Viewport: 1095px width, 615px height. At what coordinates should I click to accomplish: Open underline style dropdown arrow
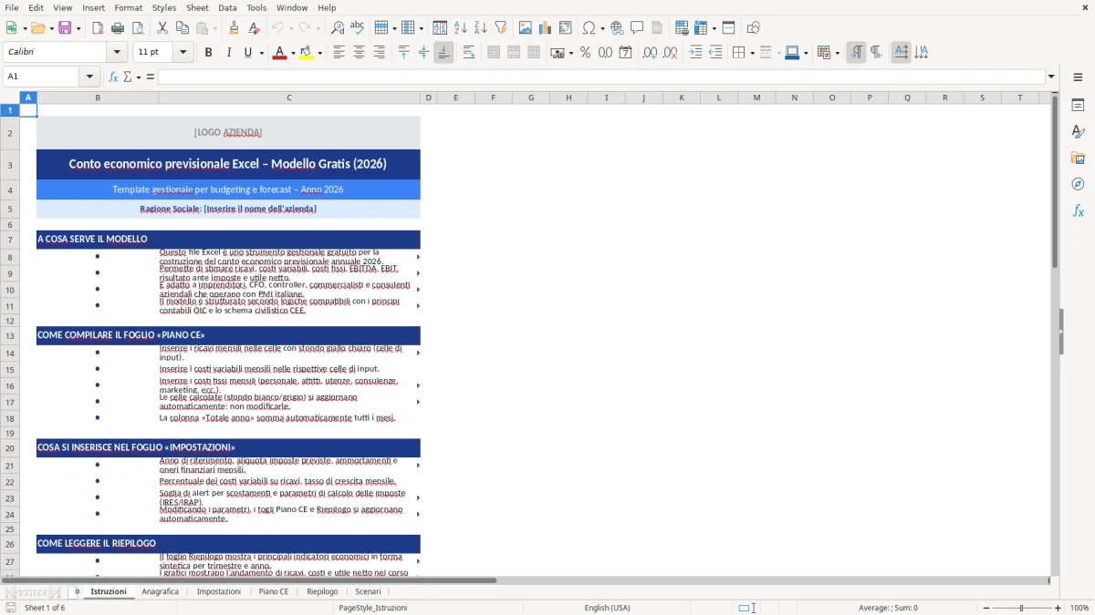pos(261,53)
